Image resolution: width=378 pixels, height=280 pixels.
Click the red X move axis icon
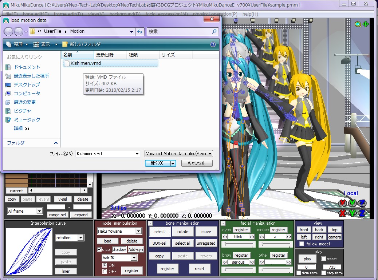tap(342, 213)
